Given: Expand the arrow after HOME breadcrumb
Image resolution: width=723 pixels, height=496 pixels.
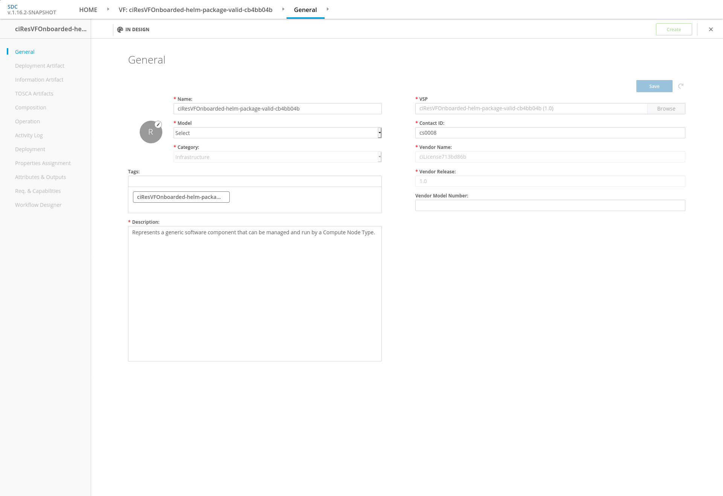Looking at the screenshot, I should coord(108,9).
